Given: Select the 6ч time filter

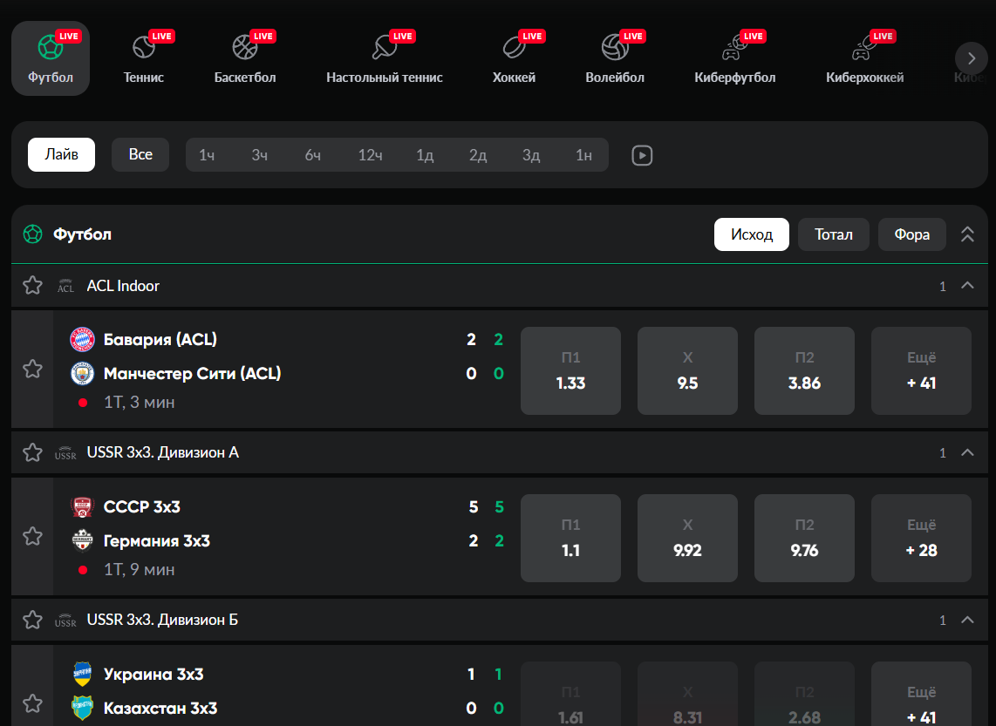Looking at the screenshot, I should pos(312,155).
